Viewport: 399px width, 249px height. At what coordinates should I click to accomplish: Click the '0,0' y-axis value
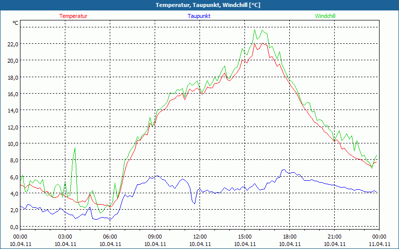(14, 227)
